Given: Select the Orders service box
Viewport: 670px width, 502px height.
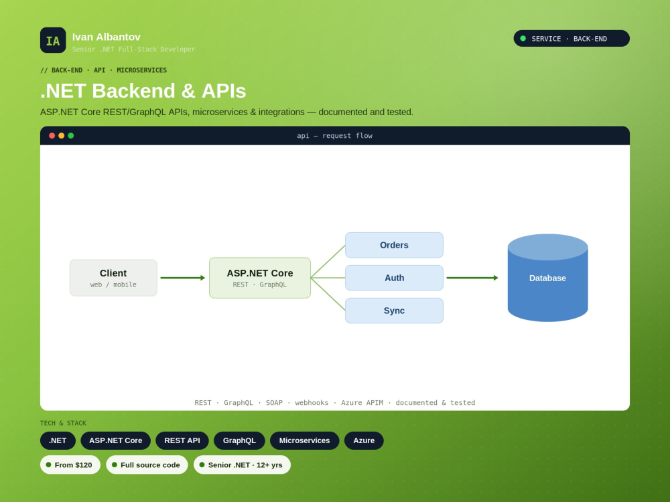Looking at the screenshot, I should click(x=394, y=245).
